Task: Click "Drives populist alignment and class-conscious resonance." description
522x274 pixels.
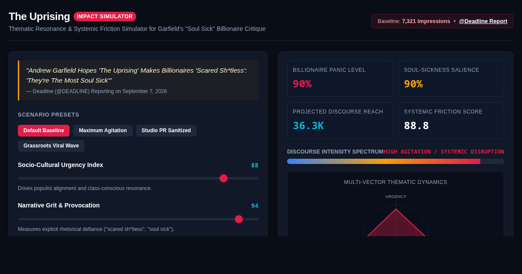Action: pyautogui.click(x=85, y=188)
